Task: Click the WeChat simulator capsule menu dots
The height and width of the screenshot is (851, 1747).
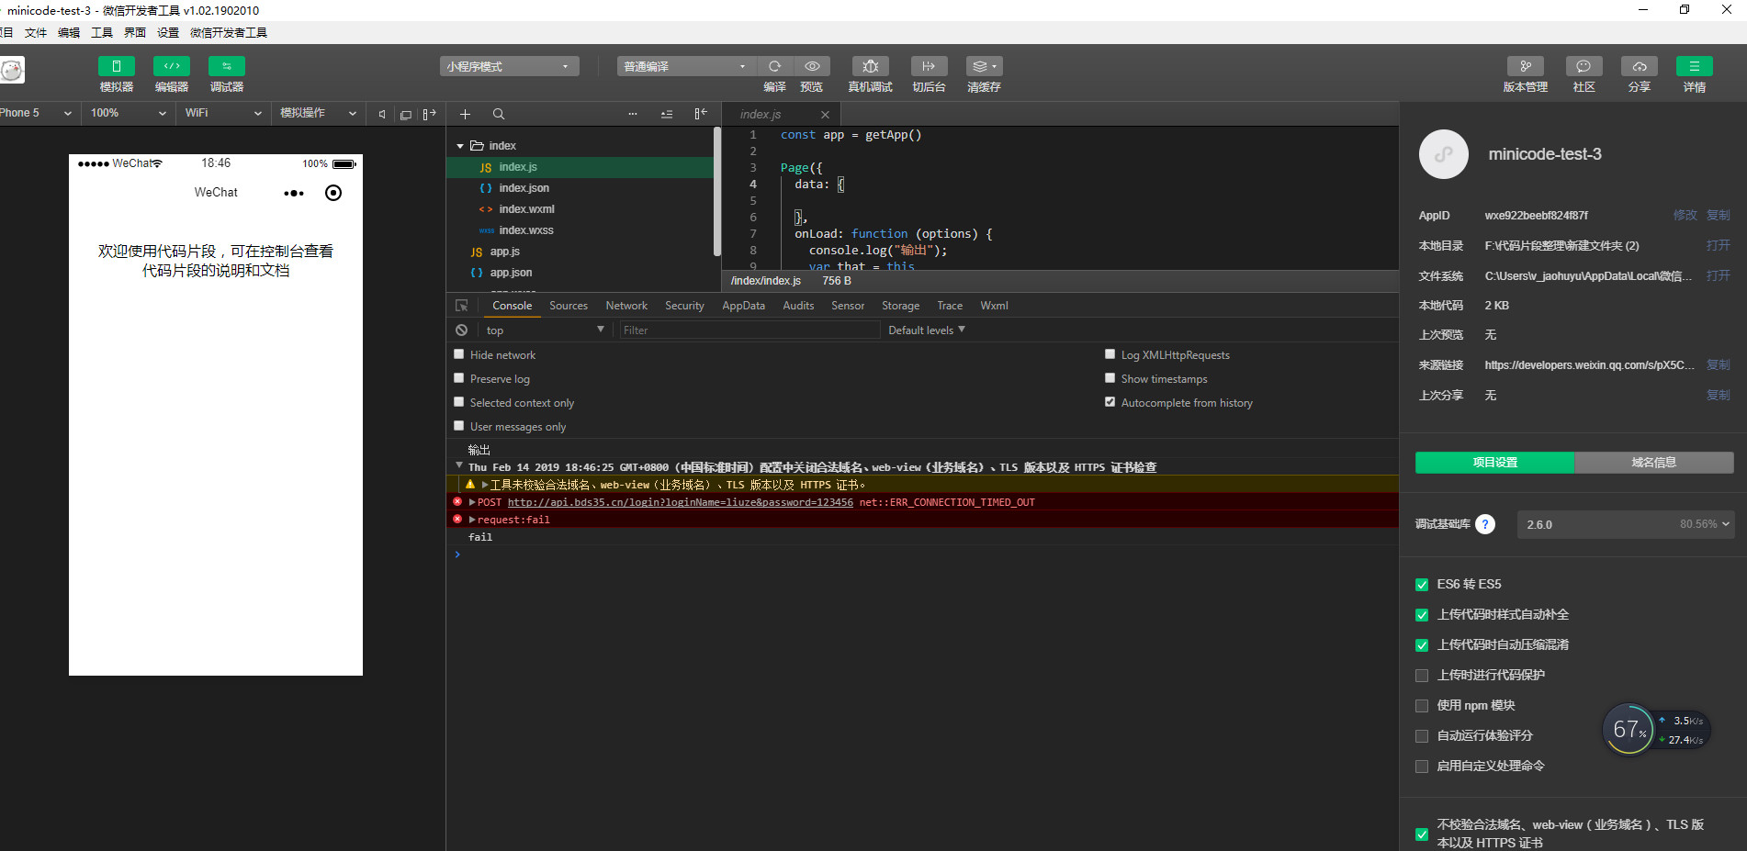Action: tap(294, 193)
